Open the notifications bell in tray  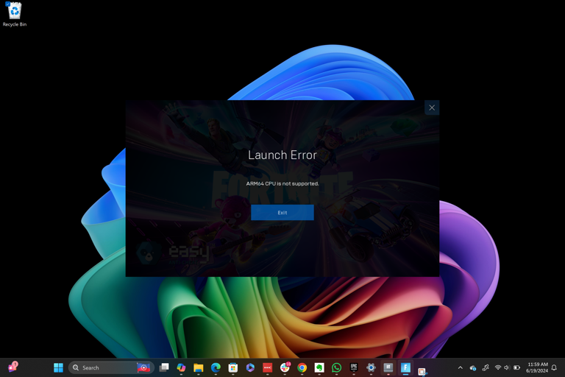pos(554,367)
